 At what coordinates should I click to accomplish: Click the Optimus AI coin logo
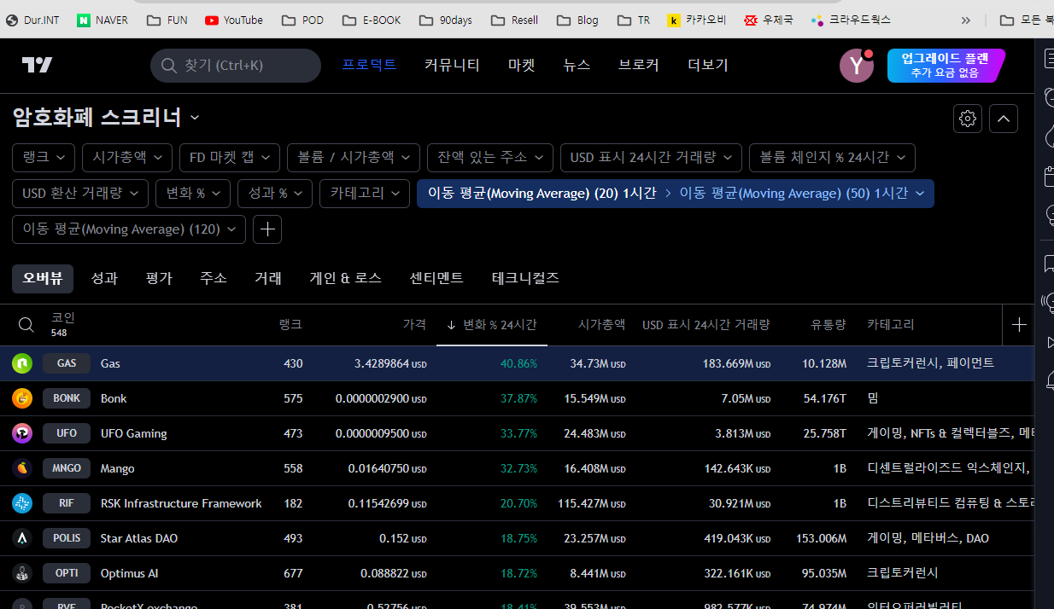[x=22, y=573]
